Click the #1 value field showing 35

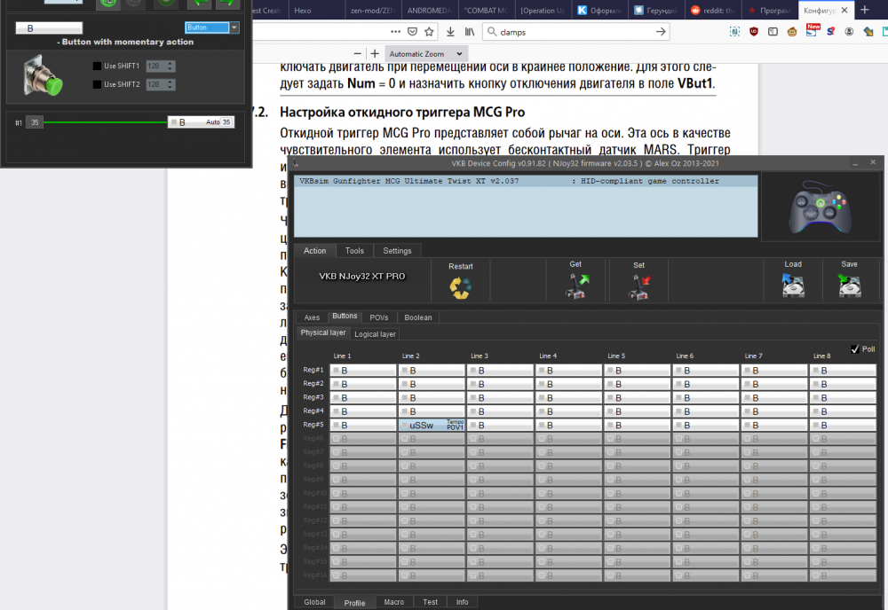coord(35,122)
